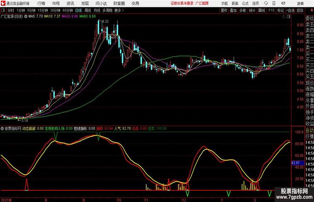Screen dimensions: 314x202
Task: Click the 复权 toolbar button
Action: point(224,10)
